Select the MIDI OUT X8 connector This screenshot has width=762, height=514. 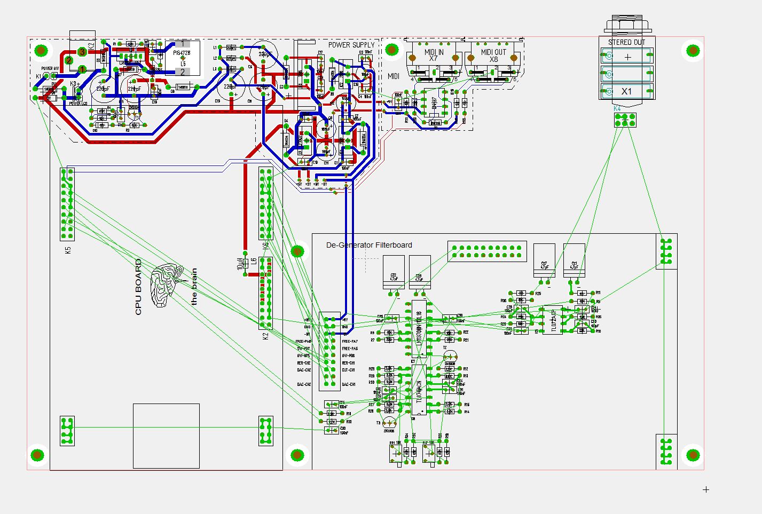[x=493, y=60]
